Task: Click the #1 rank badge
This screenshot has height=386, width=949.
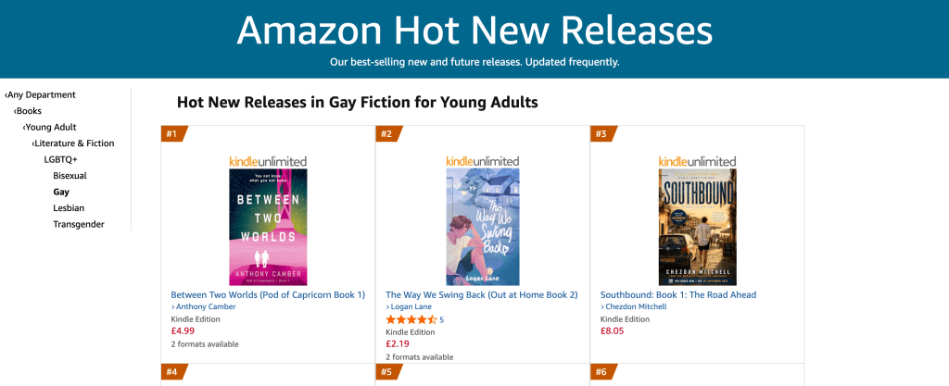Action: pos(173,133)
